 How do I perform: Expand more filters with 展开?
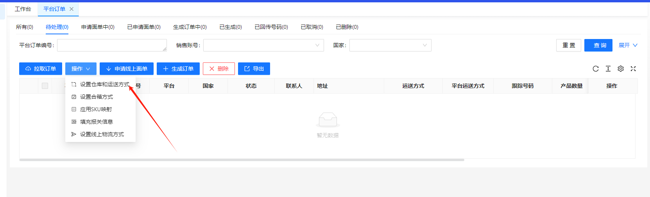point(628,45)
